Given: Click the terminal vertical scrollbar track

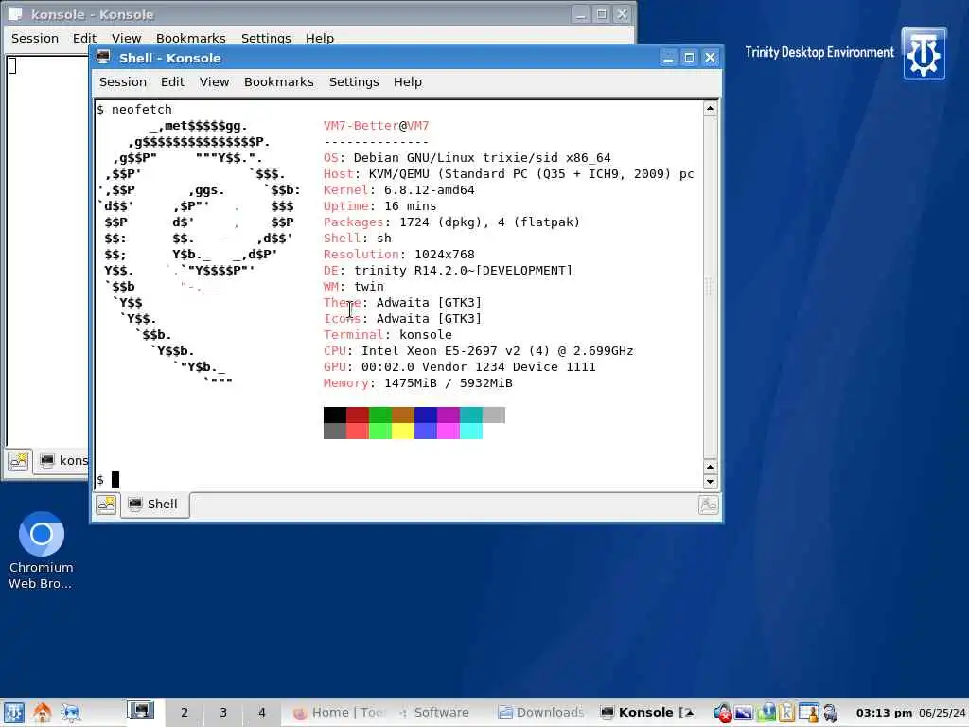Looking at the screenshot, I should click(x=710, y=288).
